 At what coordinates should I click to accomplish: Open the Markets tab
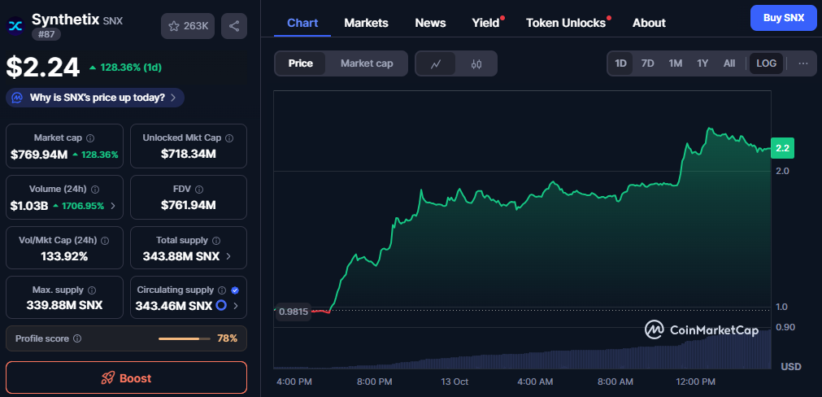click(366, 23)
